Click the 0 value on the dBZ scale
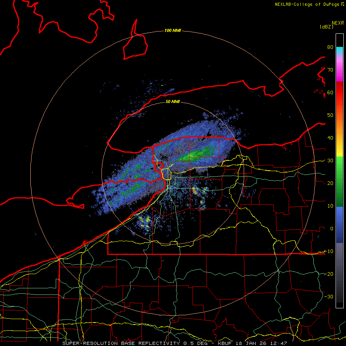Viewport: 346px width, 346px height. (x=332, y=229)
